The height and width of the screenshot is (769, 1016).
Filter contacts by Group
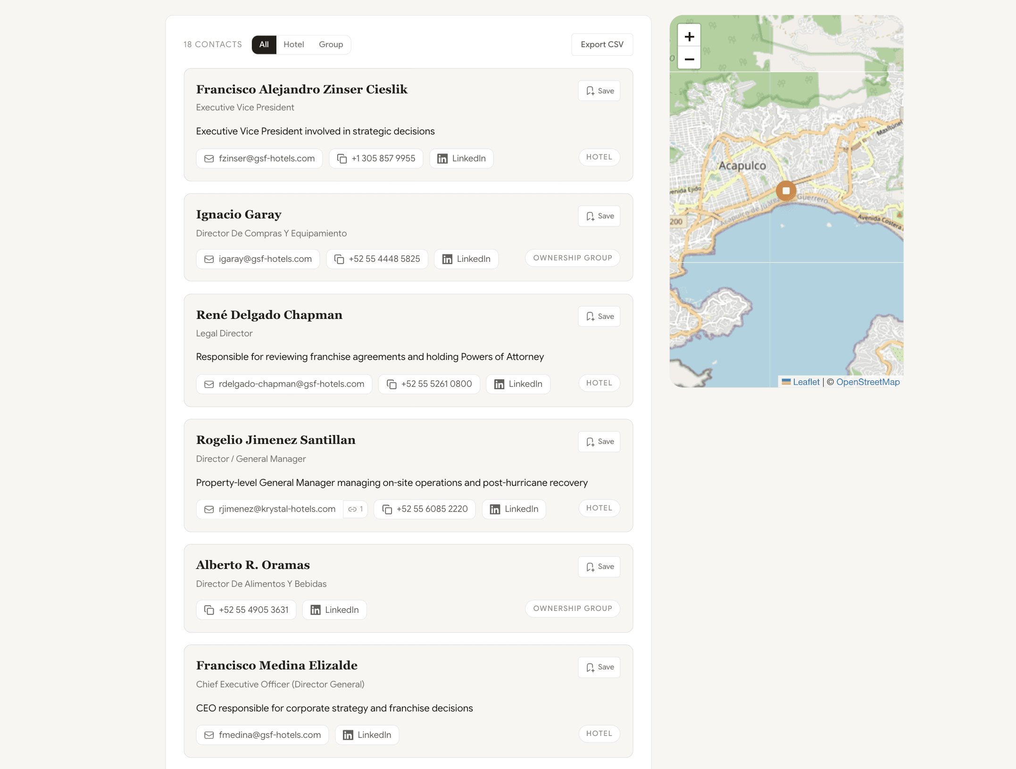point(331,44)
